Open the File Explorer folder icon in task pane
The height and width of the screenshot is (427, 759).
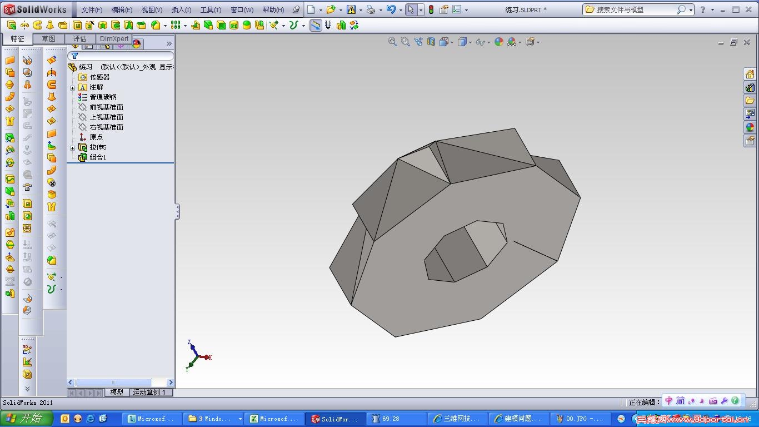750,101
